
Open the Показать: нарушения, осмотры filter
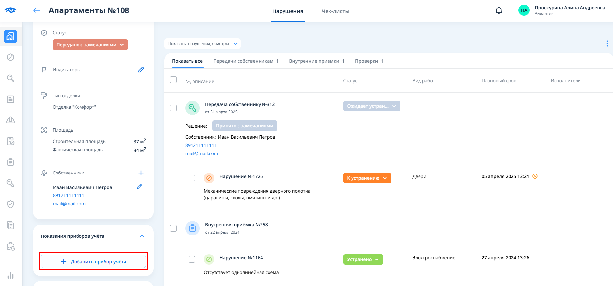coord(202,44)
